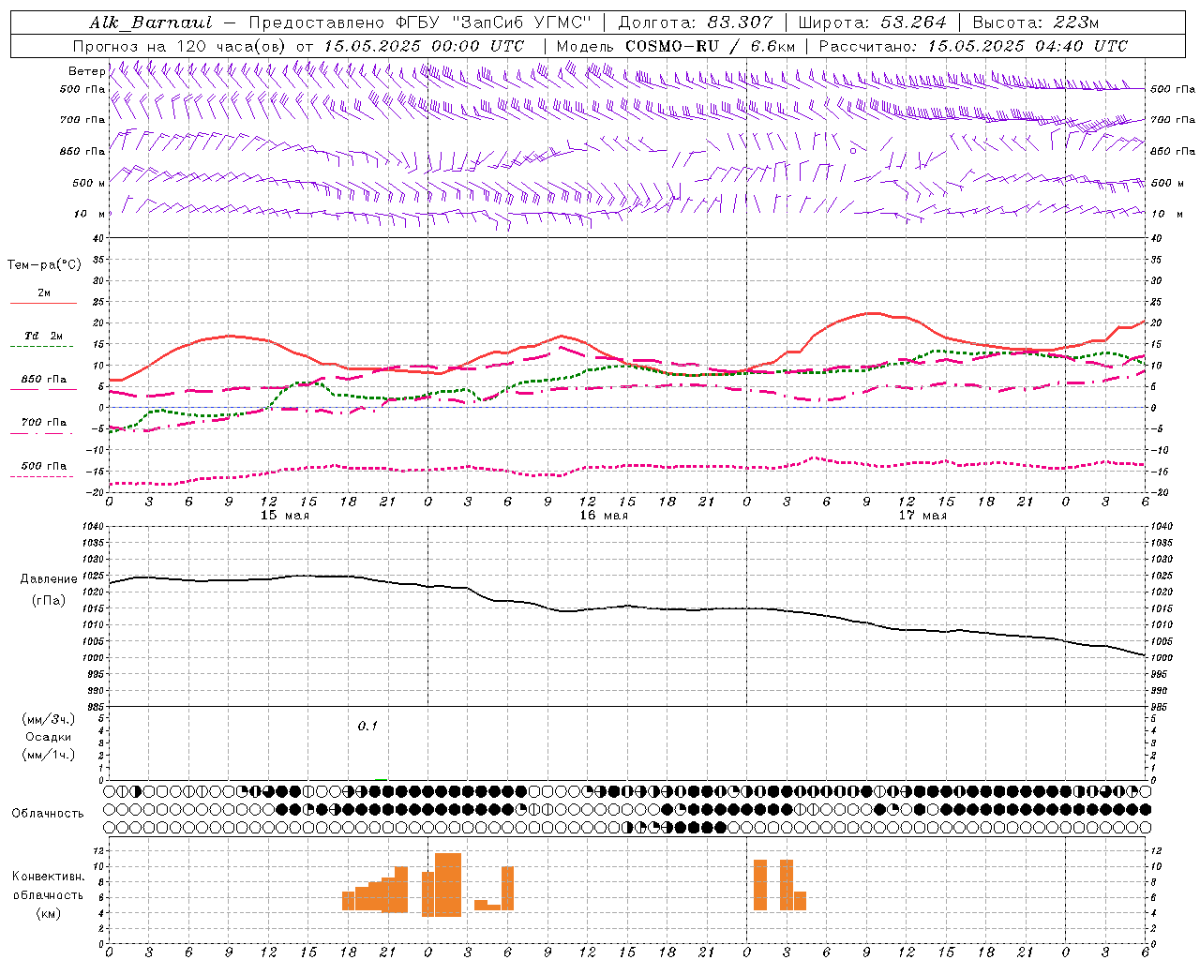Select 'Прогноз на 120 часа(ов)' forecast text
1200x960 pixels.
(180, 46)
